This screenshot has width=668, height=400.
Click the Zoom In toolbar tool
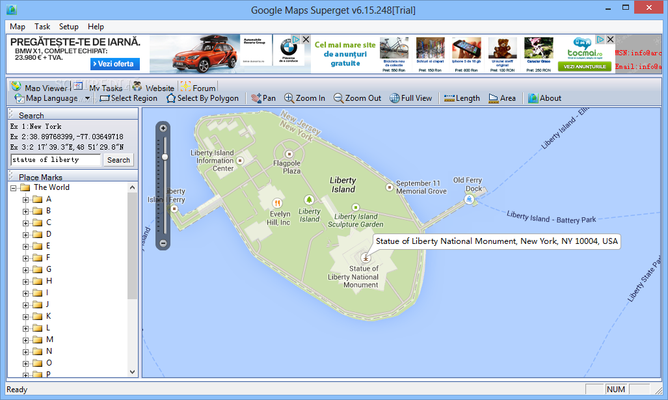pyautogui.click(x=304, y=98)
